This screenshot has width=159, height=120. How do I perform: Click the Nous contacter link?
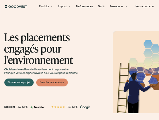click(x=145, y=6)
